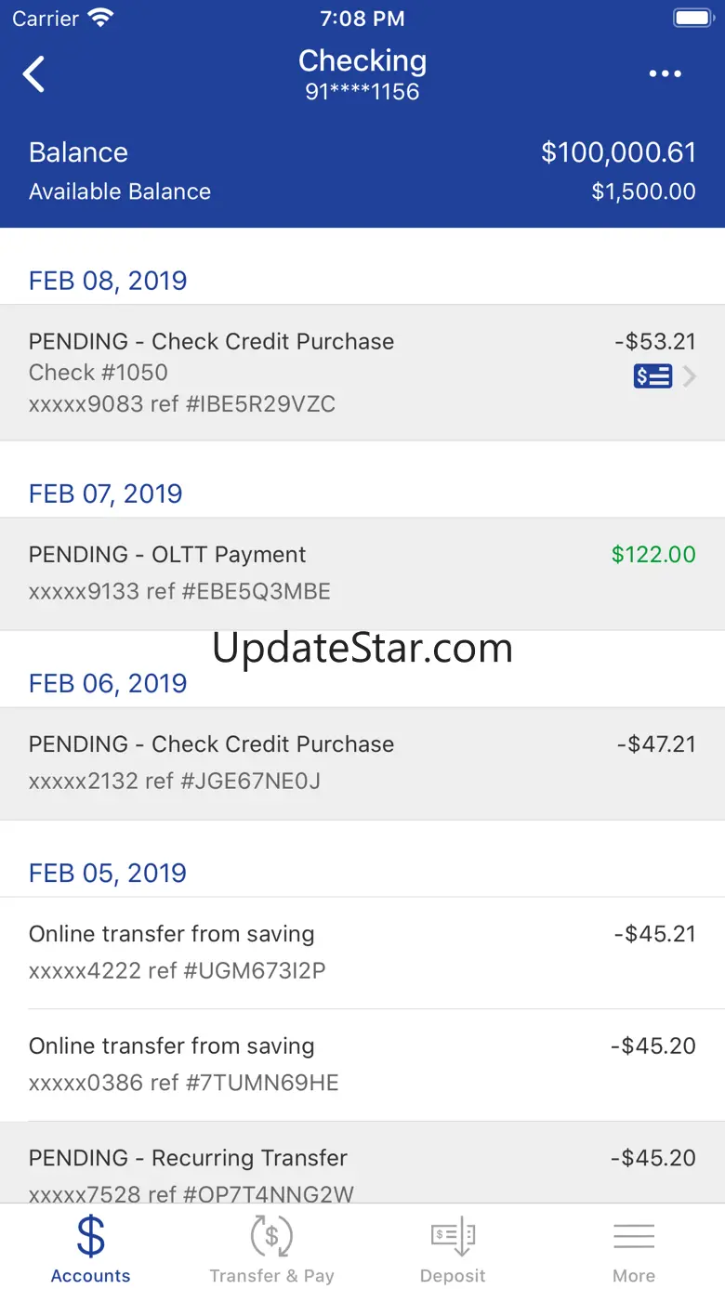This screenshot has height=1289, width=725.
Task: Open the three-dot options menu
Action: tap(666, 74)
